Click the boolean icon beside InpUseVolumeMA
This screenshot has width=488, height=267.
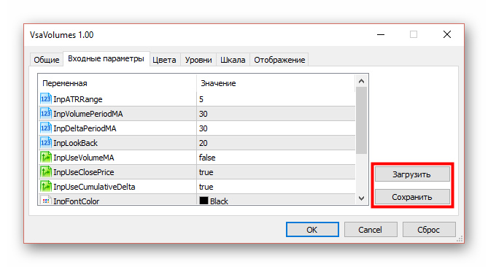pos(46,157)
